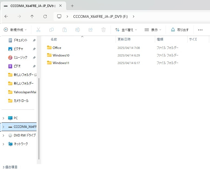Open the 並べ替え sort dropdown
This screenshot has height=170, width=210.
tap(126, 30)
